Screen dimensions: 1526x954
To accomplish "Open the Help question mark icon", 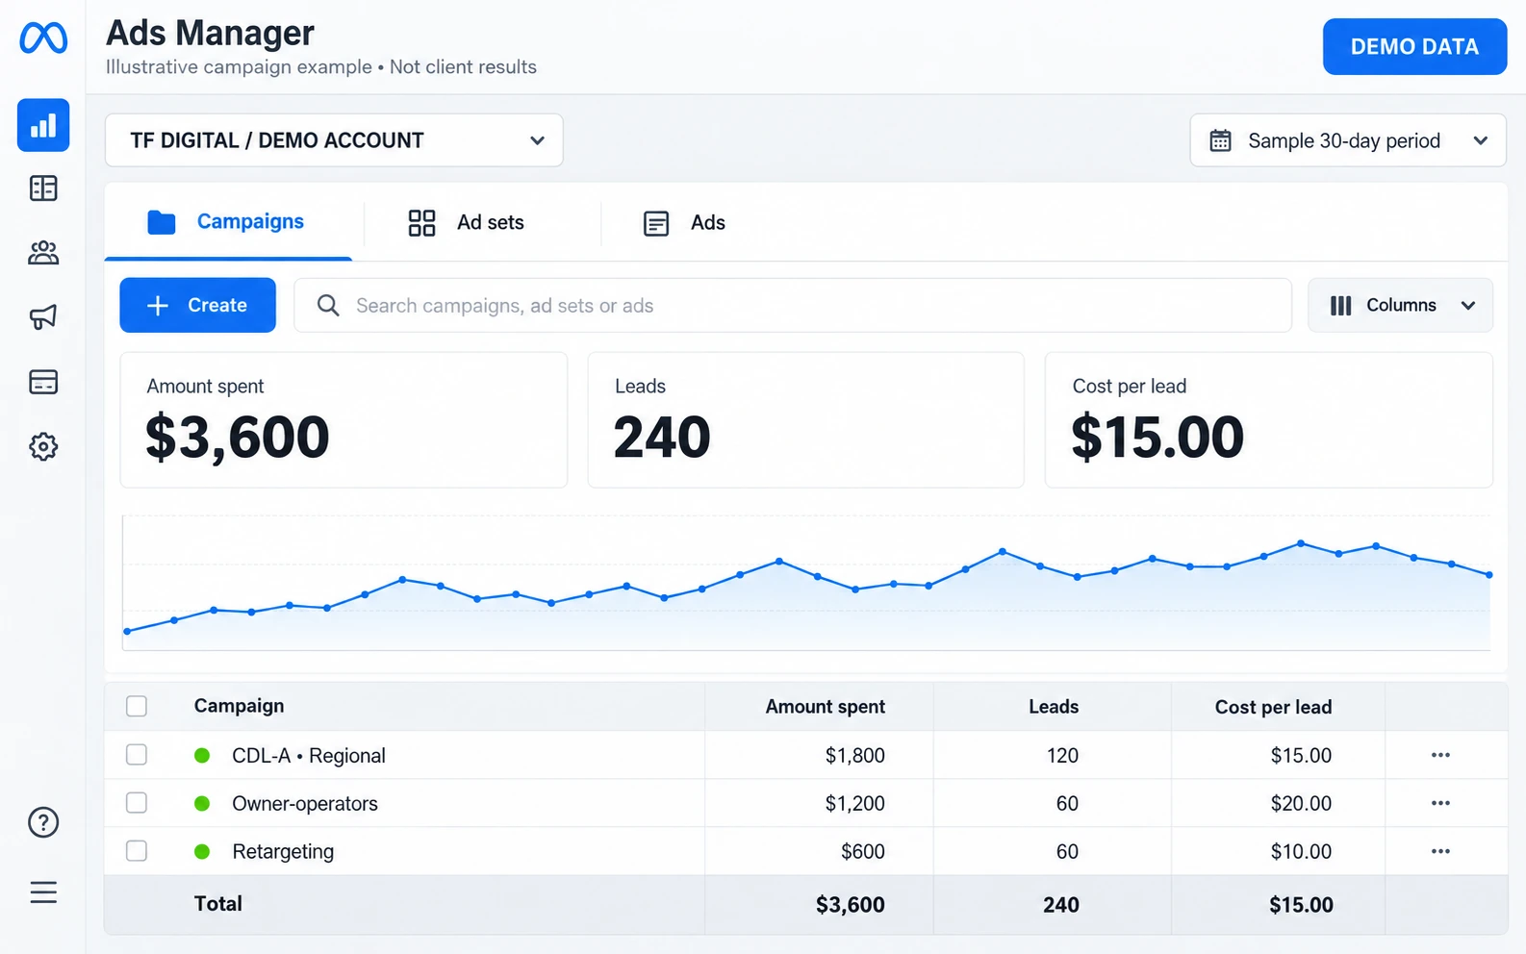I will (43, 822).
